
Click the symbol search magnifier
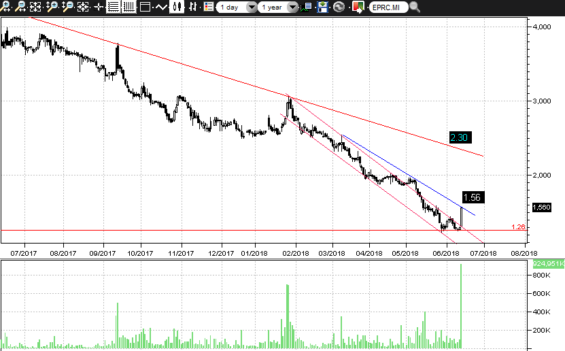pyautogui.click(x=415, y=7)
